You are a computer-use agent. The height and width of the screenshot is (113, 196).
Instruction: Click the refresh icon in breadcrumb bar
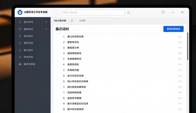click(72, 21)
